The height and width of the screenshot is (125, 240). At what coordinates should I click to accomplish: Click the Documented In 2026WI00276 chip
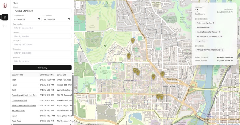tap(209, 36)
